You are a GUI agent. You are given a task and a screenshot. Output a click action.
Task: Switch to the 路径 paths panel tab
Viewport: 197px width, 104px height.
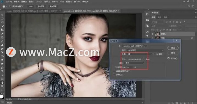pos(166,17)
